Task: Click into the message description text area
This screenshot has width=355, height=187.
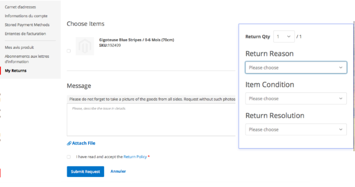Action: [151, 120]
